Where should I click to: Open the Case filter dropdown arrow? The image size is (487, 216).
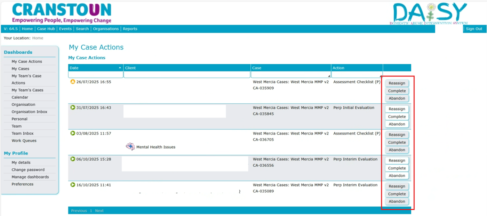[x=329, y=76]
